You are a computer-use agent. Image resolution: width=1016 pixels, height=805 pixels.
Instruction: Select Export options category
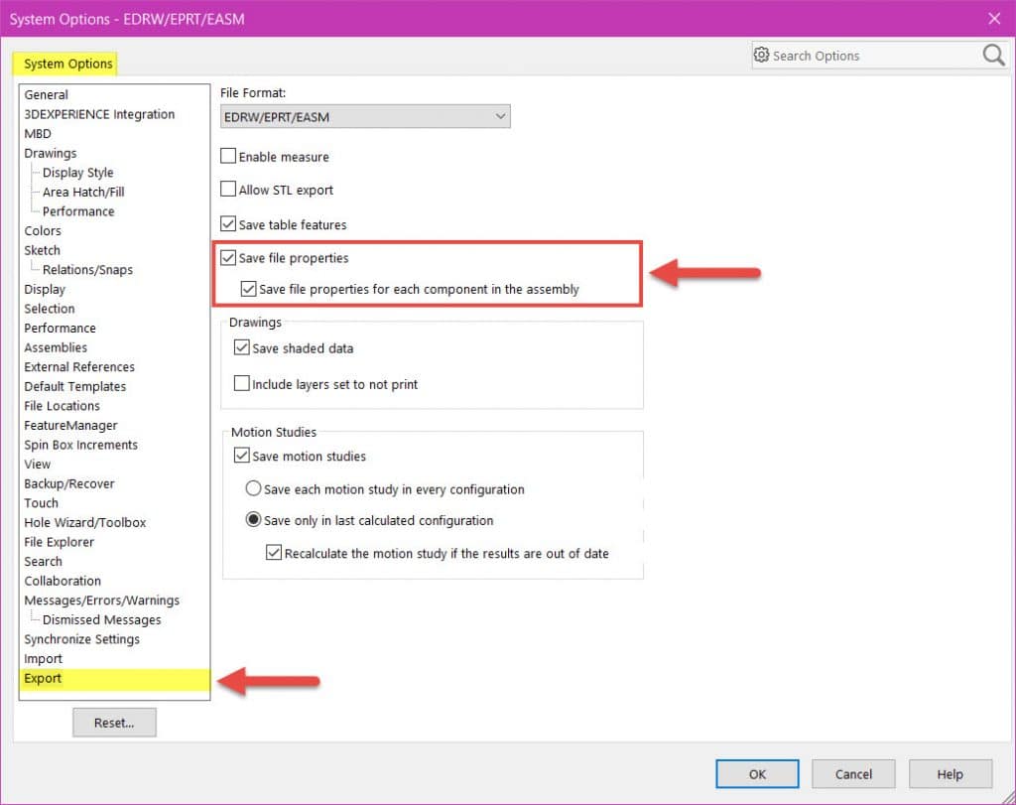tap(115, 679)
